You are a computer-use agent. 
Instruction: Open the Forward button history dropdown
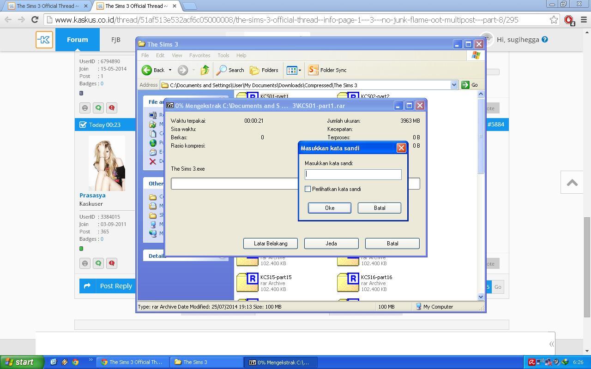click(193, 70)
